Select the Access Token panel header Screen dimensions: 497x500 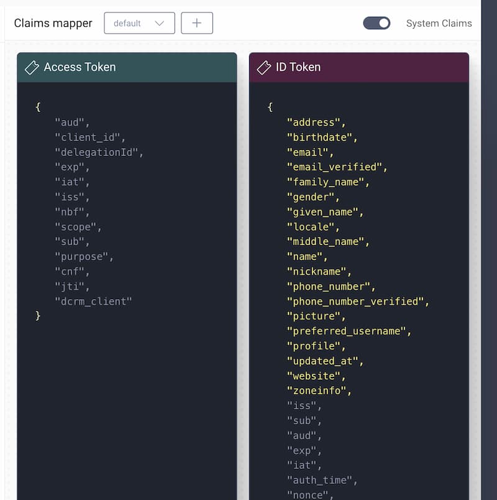click(x=127, y=67)
